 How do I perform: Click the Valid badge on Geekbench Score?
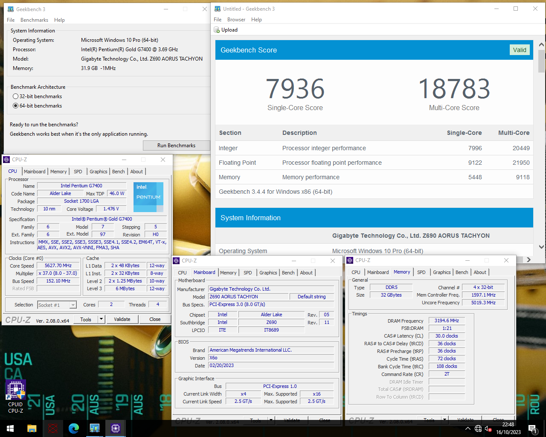(520, 50)
